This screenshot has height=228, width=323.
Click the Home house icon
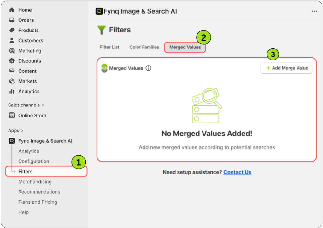coord(12,10)
